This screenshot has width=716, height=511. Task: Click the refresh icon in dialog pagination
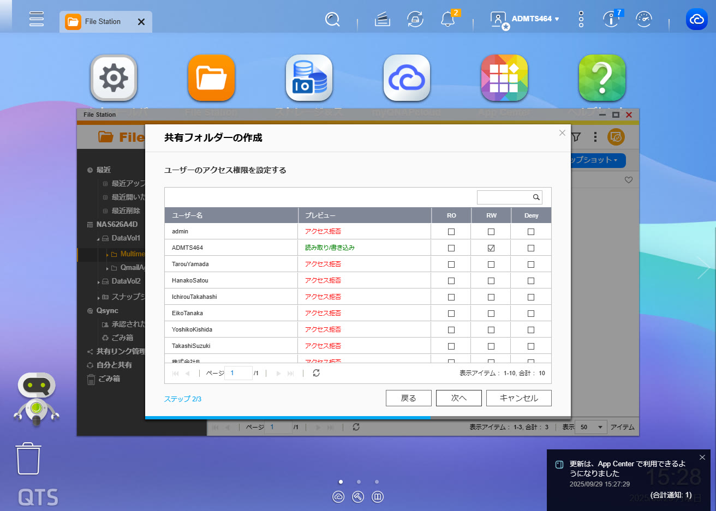[316, 373]
